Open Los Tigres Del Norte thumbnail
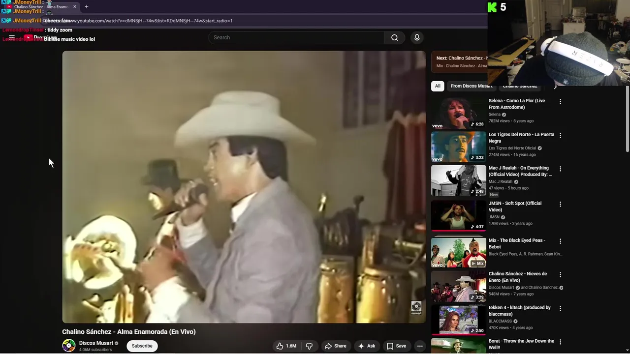This screenshot has width=630, height=354. (x=459, y=147)
